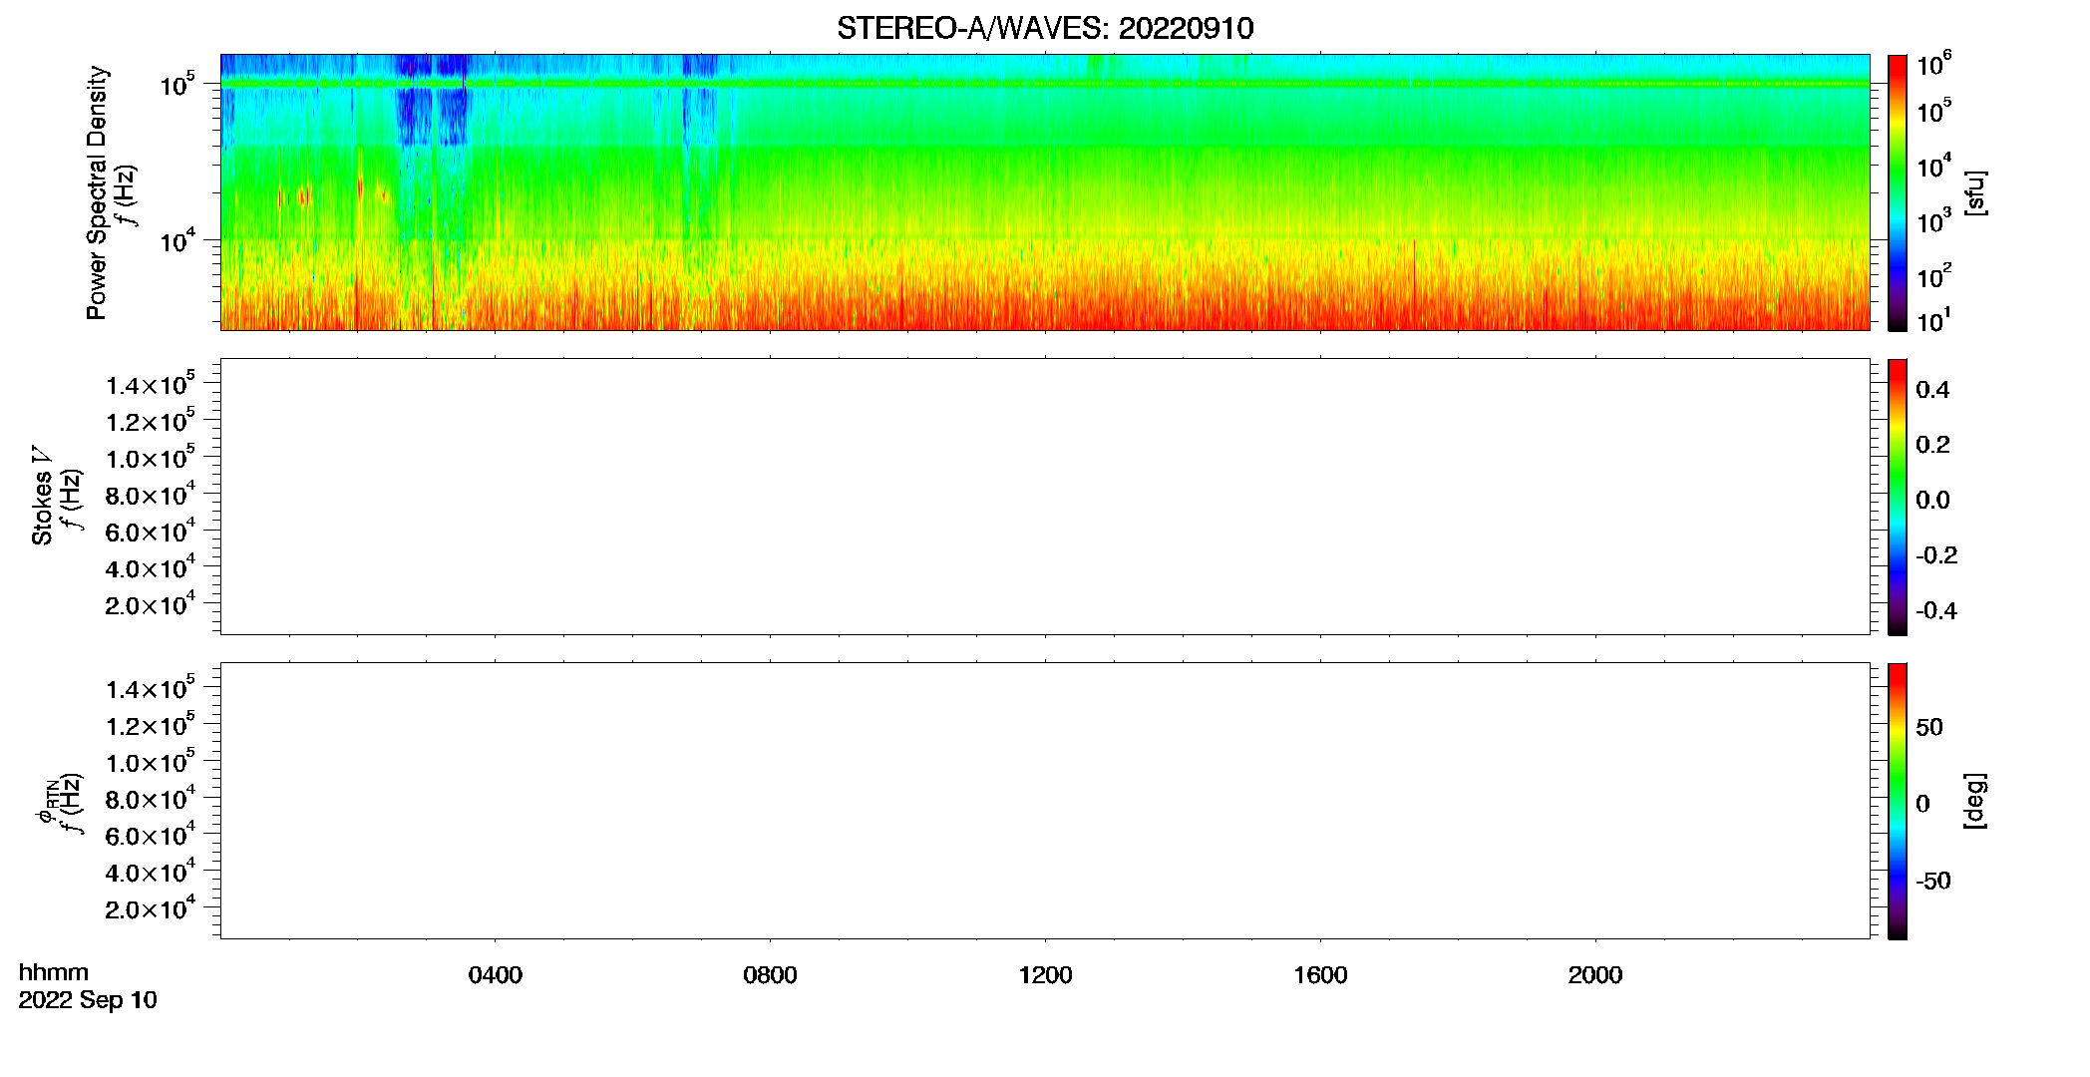Image resolution: width=2090 pixels, height=1077 pixels.
Task: Select the 1600 time axis label
Action: point(1320,975)
